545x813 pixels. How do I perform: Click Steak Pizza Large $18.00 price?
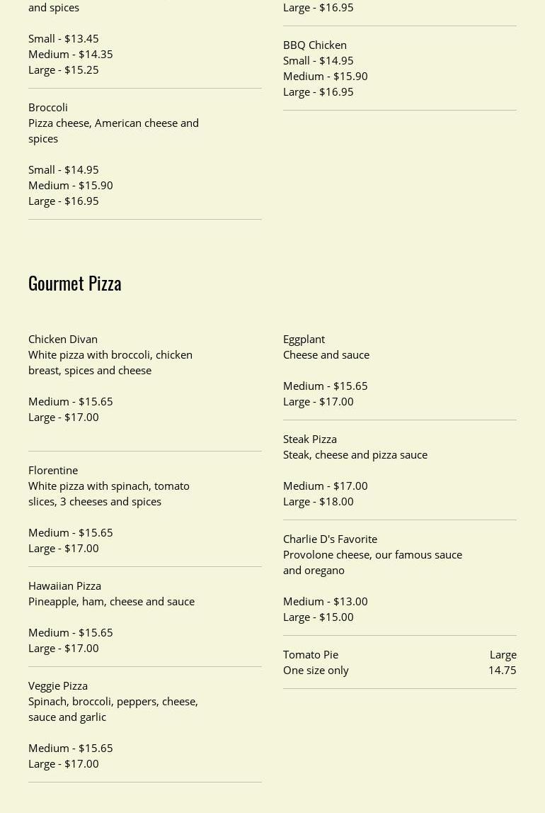[x=318, y=501]
